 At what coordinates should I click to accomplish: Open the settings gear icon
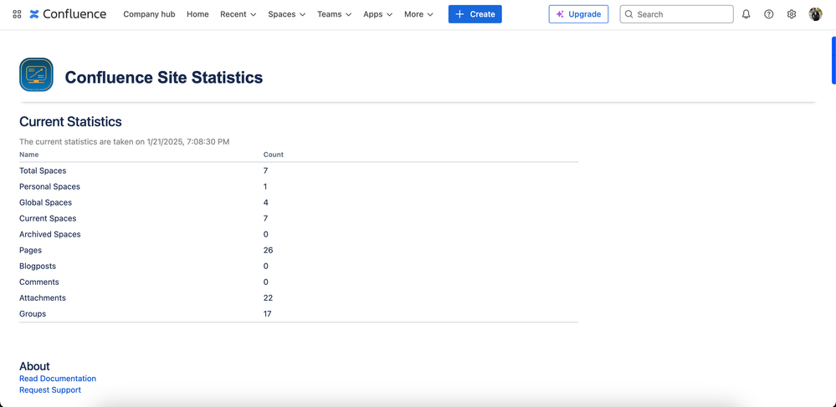pos(791,14)
